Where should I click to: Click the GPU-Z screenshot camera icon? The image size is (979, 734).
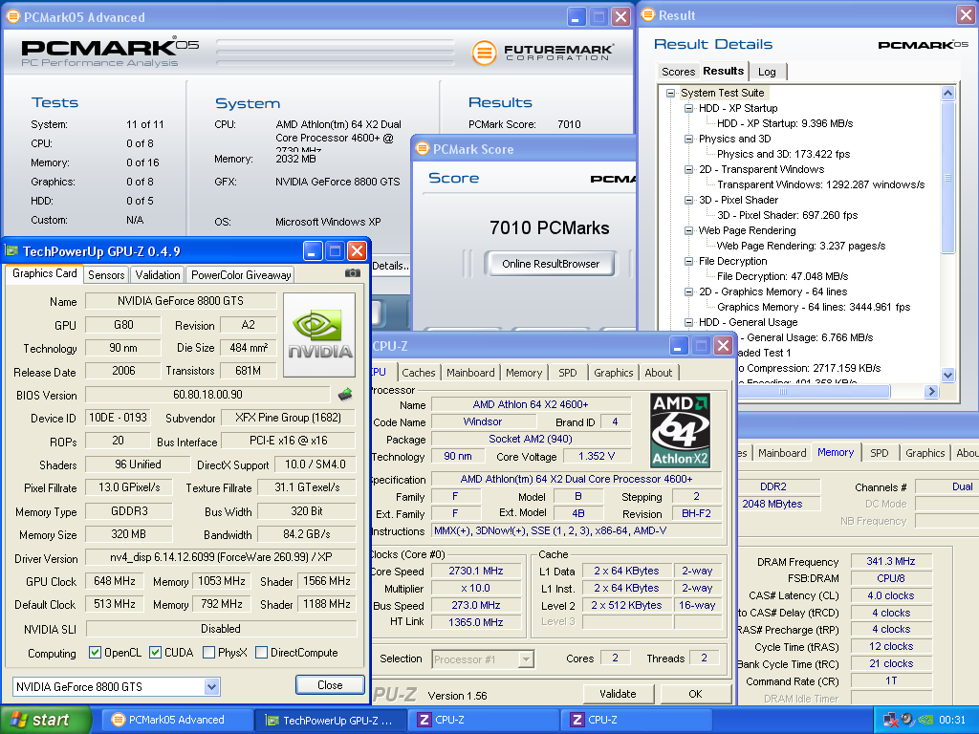[353, 273]
